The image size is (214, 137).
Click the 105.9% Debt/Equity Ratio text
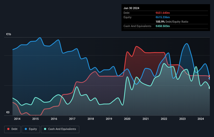pyautogui.click(x=172, y=22)
